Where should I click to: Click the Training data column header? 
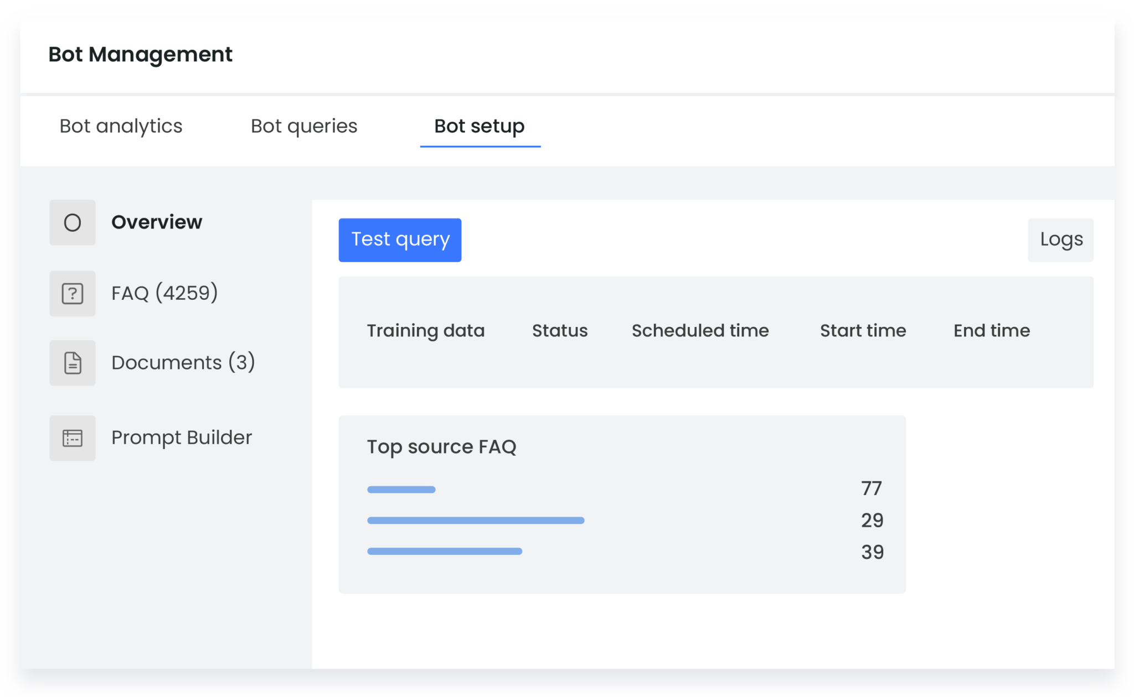click(x=426, y=330)
